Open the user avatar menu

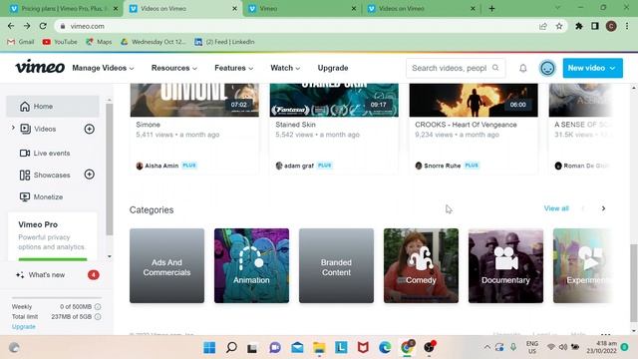tap(547, 68)
